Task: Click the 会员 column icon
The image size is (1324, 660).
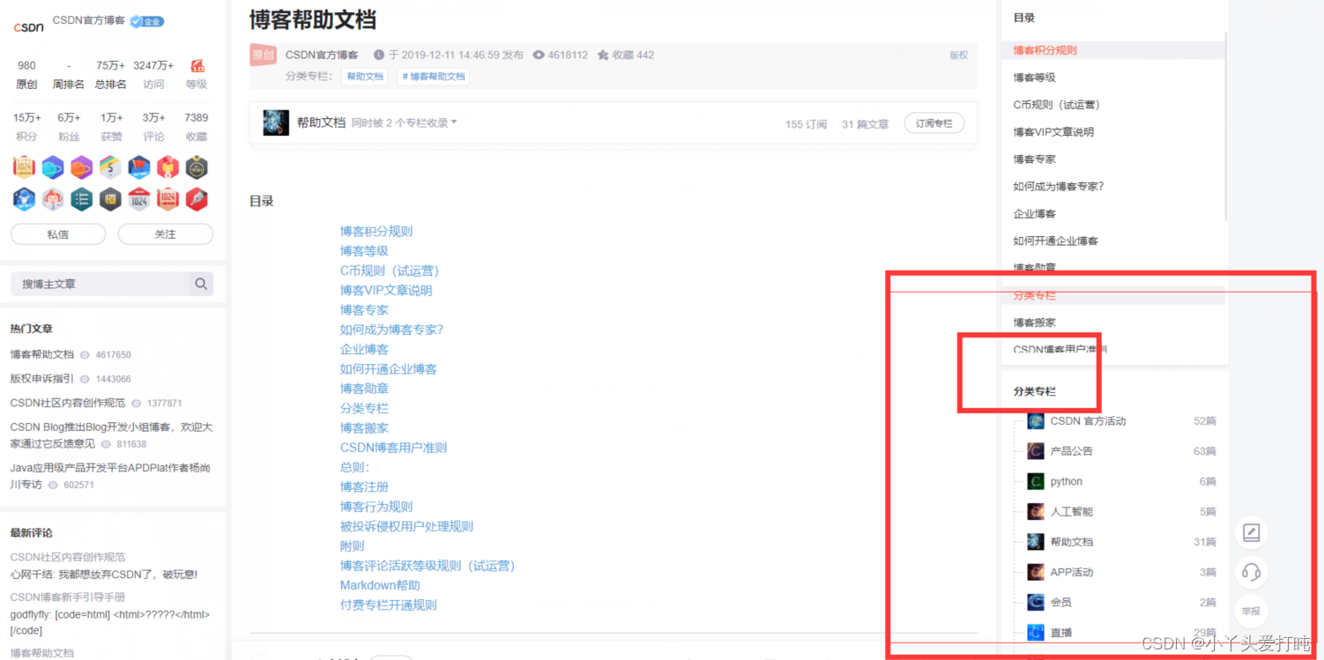Action: pyautogui.click(x=1036, y=602)
